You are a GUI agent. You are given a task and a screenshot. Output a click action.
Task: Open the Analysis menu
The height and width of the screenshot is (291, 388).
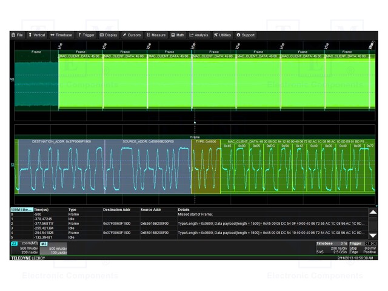[x=199, y=35]
